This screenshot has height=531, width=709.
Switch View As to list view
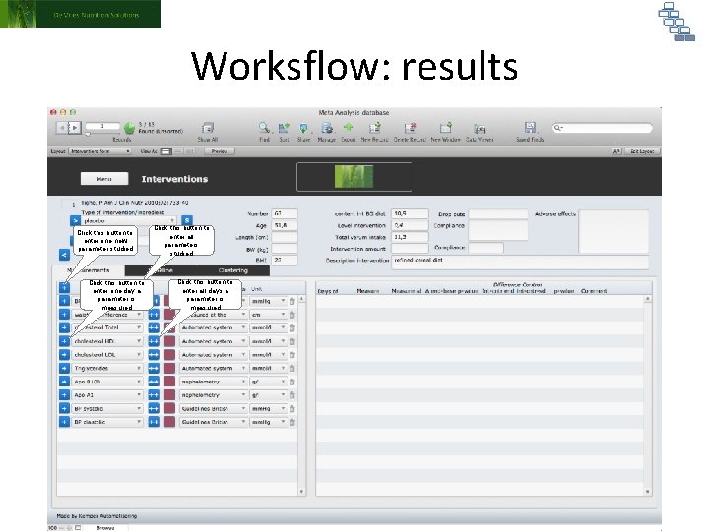point(178,151)
